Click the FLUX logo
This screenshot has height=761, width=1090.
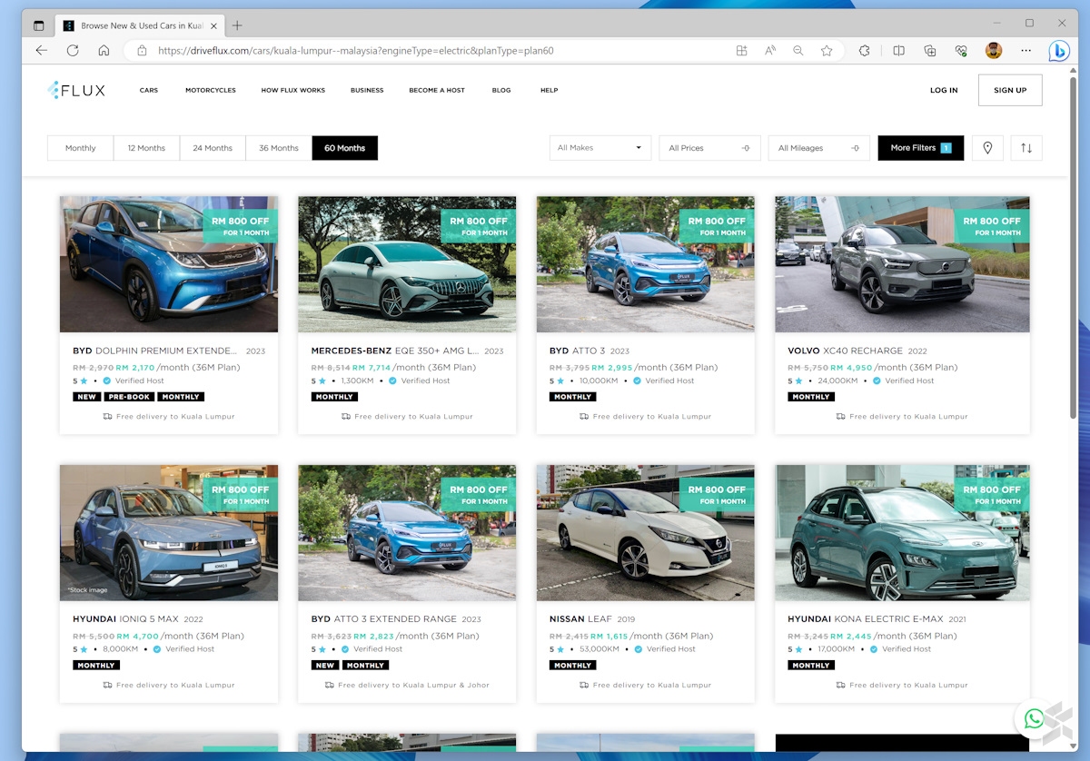[x=77, y=90]
